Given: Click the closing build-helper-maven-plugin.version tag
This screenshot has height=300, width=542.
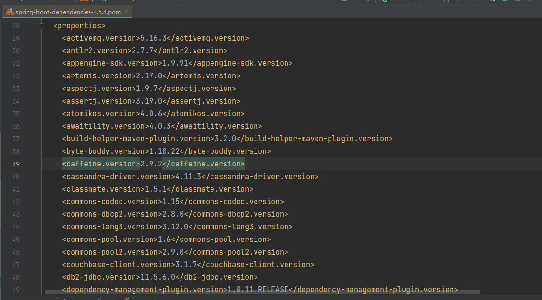Looking at the screenshot, I should [x=315, y=138].
